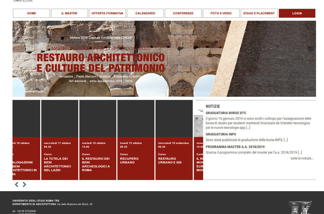Open the CONFERENZE menu item
Image resolution: width=324 pixels, height=214 pixels.
click(x=183, y=13)
